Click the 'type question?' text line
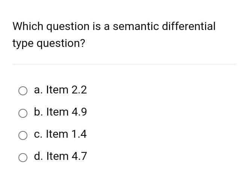Screen dimensions: 250x188 (49, 43)
